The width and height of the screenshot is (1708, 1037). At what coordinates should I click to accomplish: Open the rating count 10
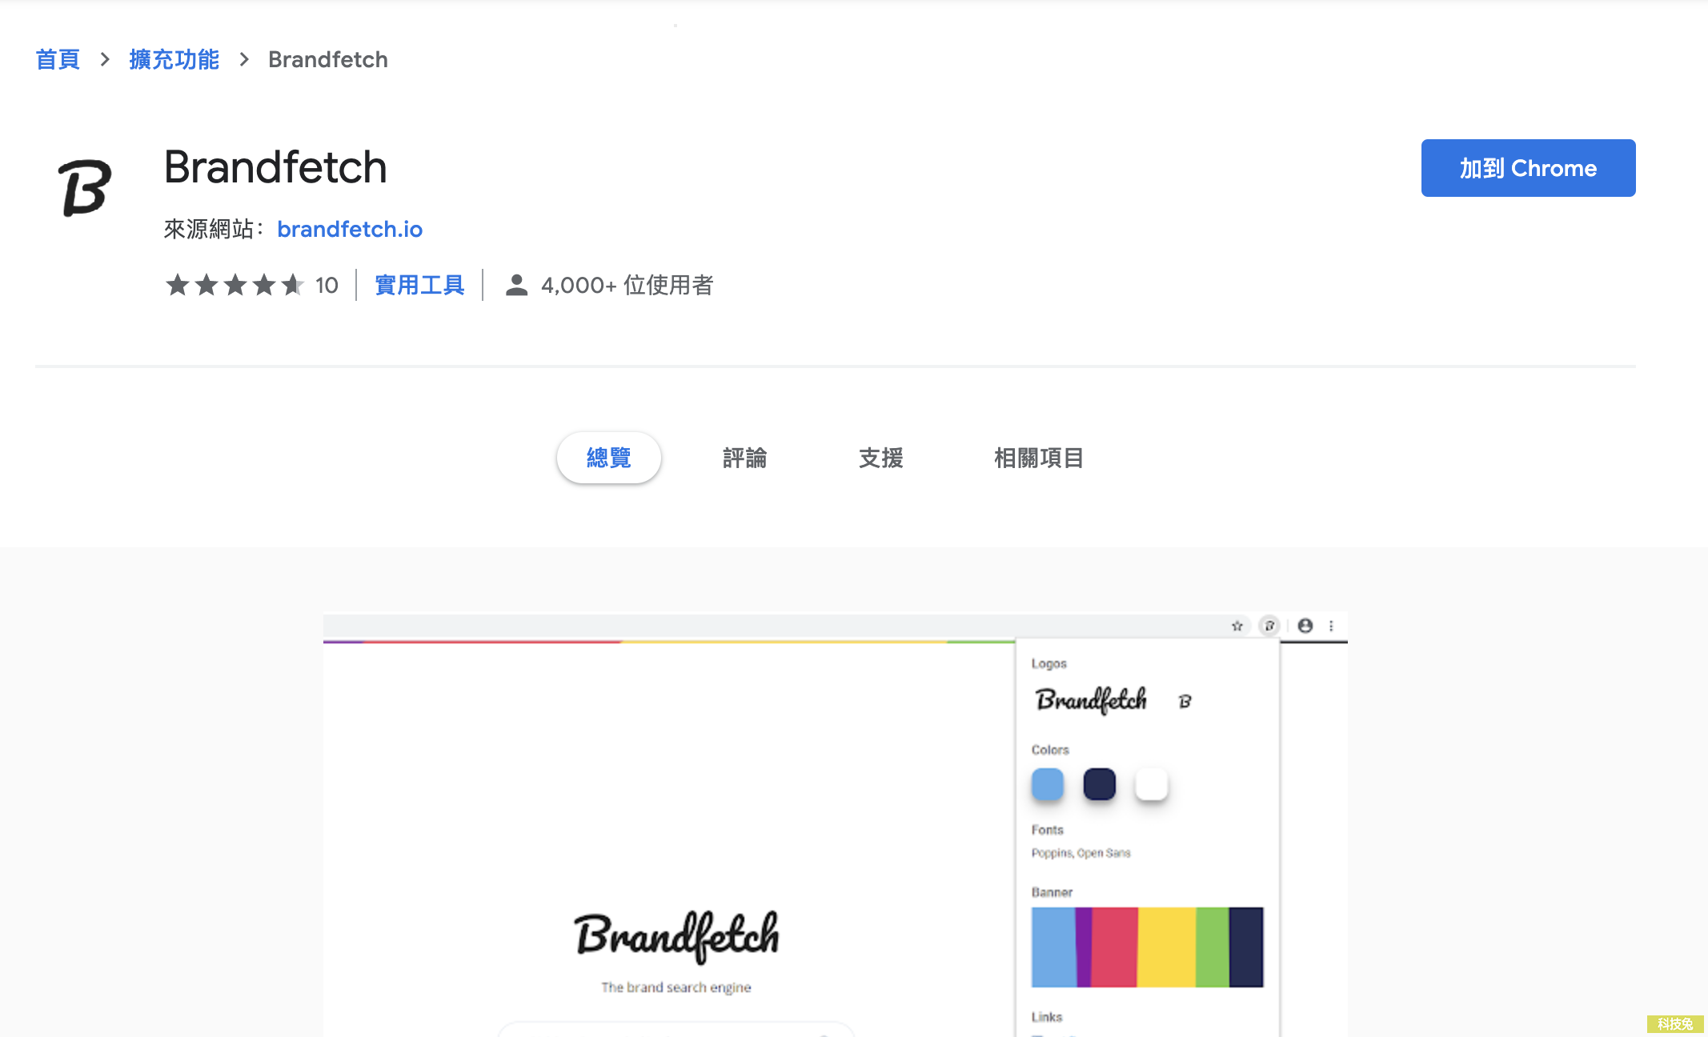327,285
